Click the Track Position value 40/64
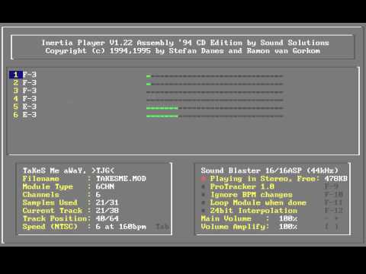The width and height of the screenshot is (366, 274). (x=107, y=218)
